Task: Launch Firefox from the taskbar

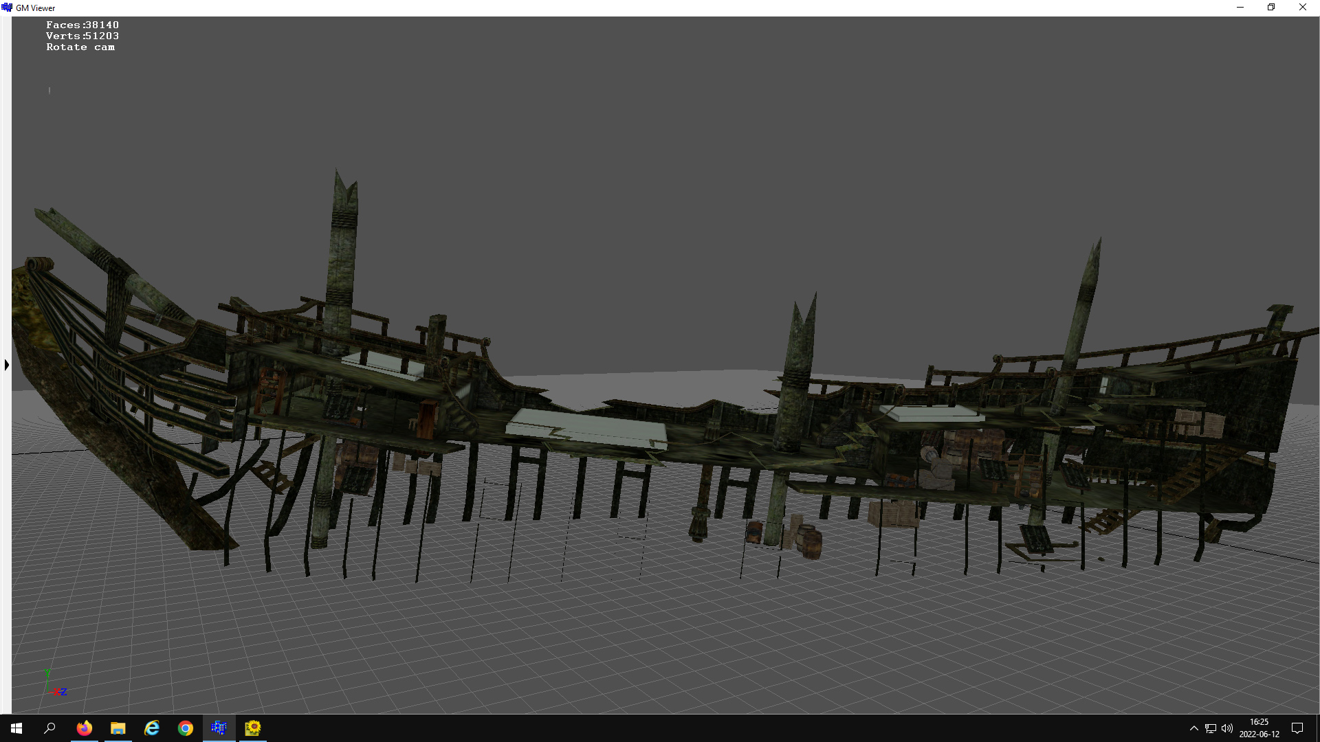Action: pos(84,728)
